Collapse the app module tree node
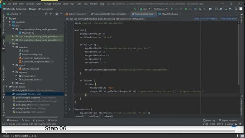The image size is (245, 138). (7, 18)
